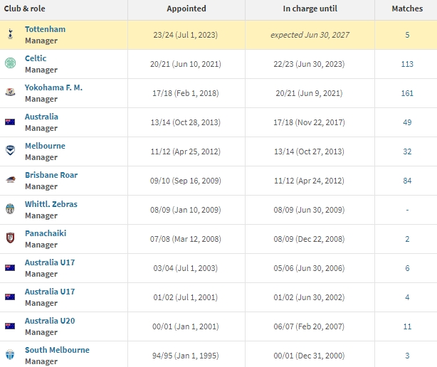Open the Australia U20 link
Image resolution: width=437 pixels, height=367 pixels.
[50, 321]
